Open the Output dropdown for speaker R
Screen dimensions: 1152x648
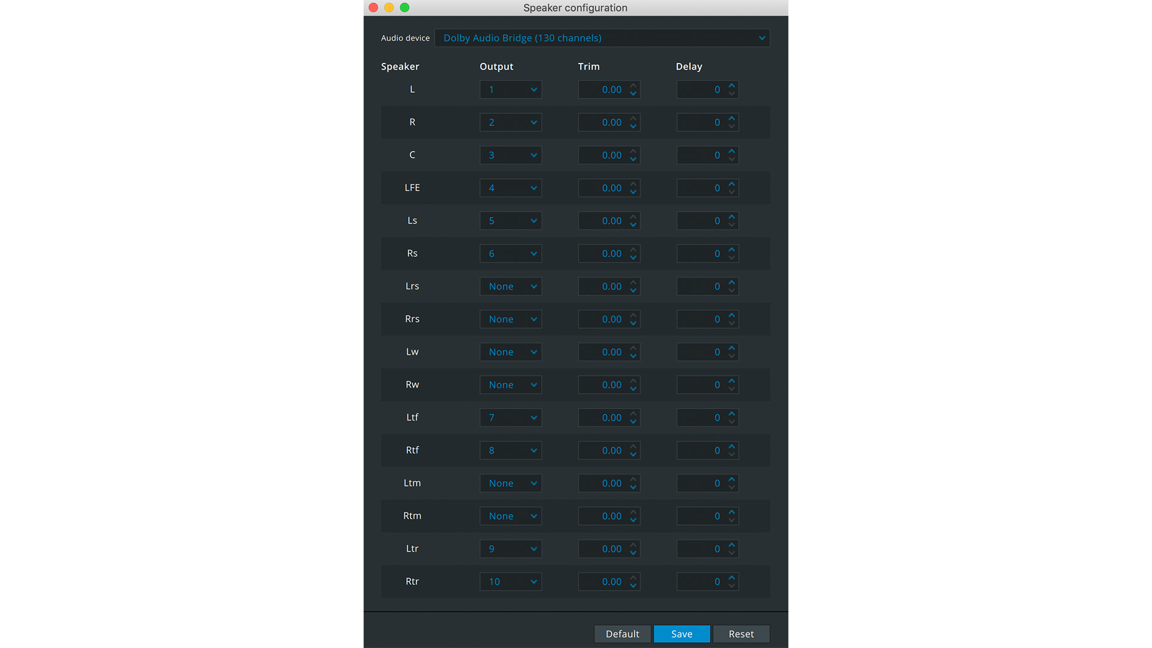(x=510, y=122)
